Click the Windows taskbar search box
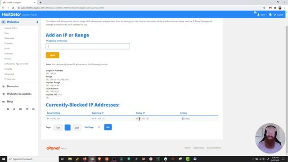The width and height of the screenshot is (288, 162). click(33, 159)
